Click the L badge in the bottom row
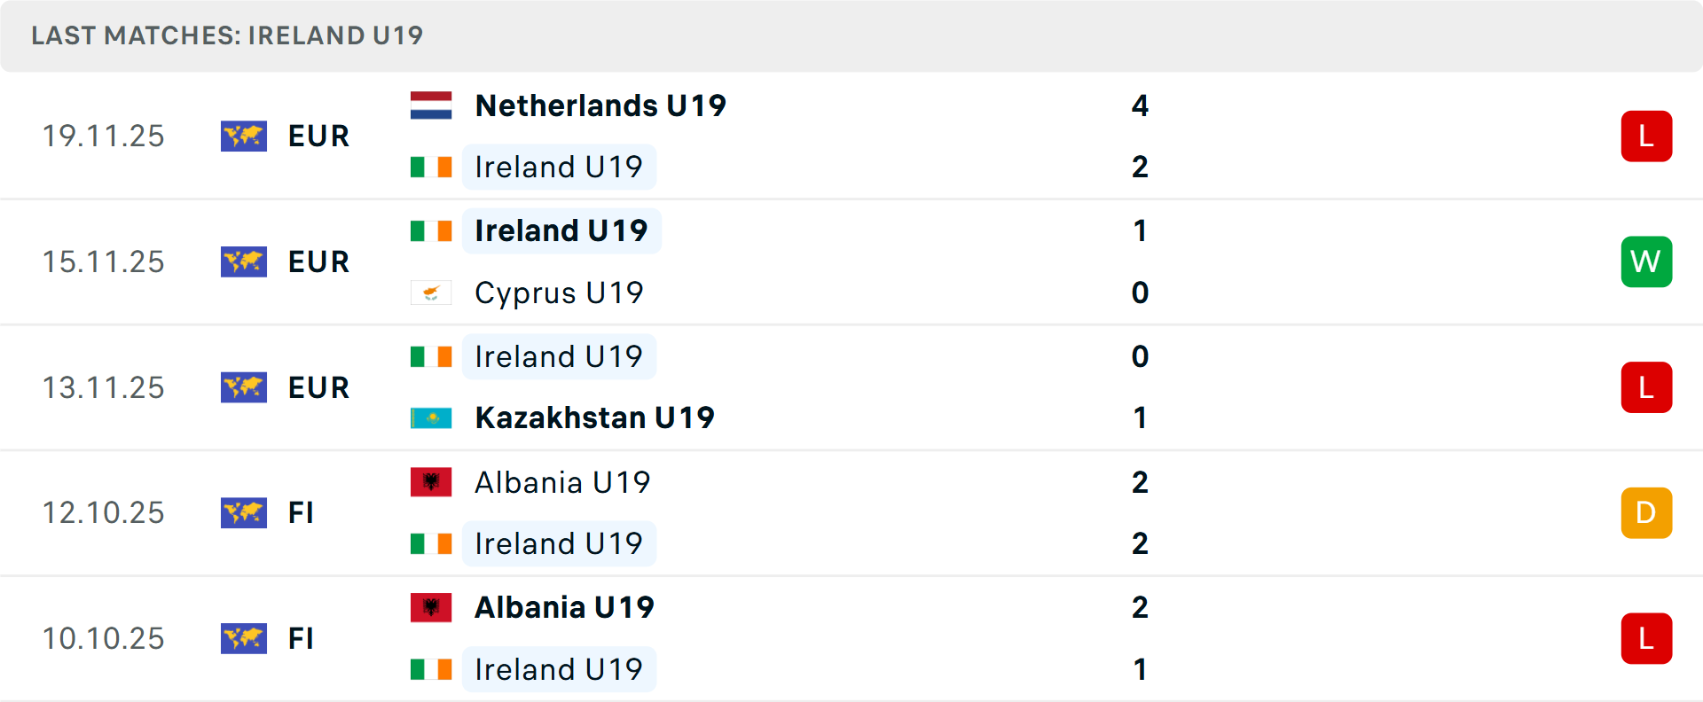Image resolution: width=1703 pixels, height=702 pixels. pyautogui.click(x=1646, y=638)
